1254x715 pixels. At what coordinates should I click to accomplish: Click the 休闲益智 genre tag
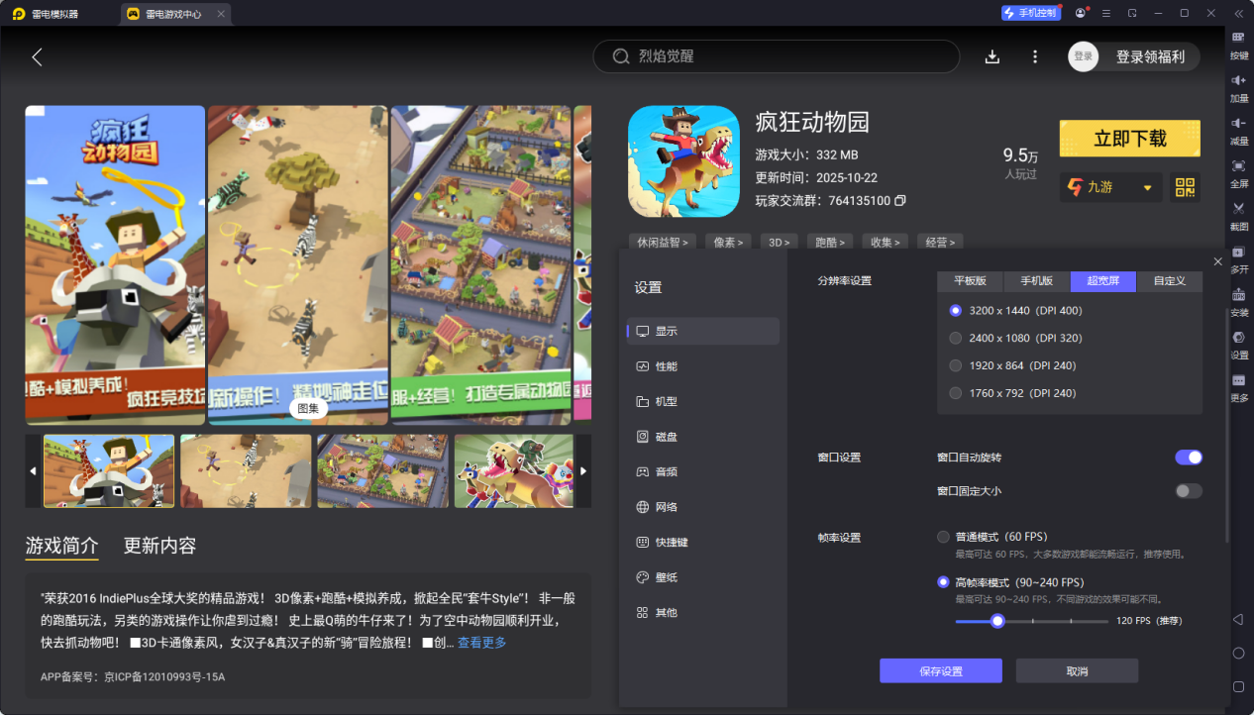point(663,242)
